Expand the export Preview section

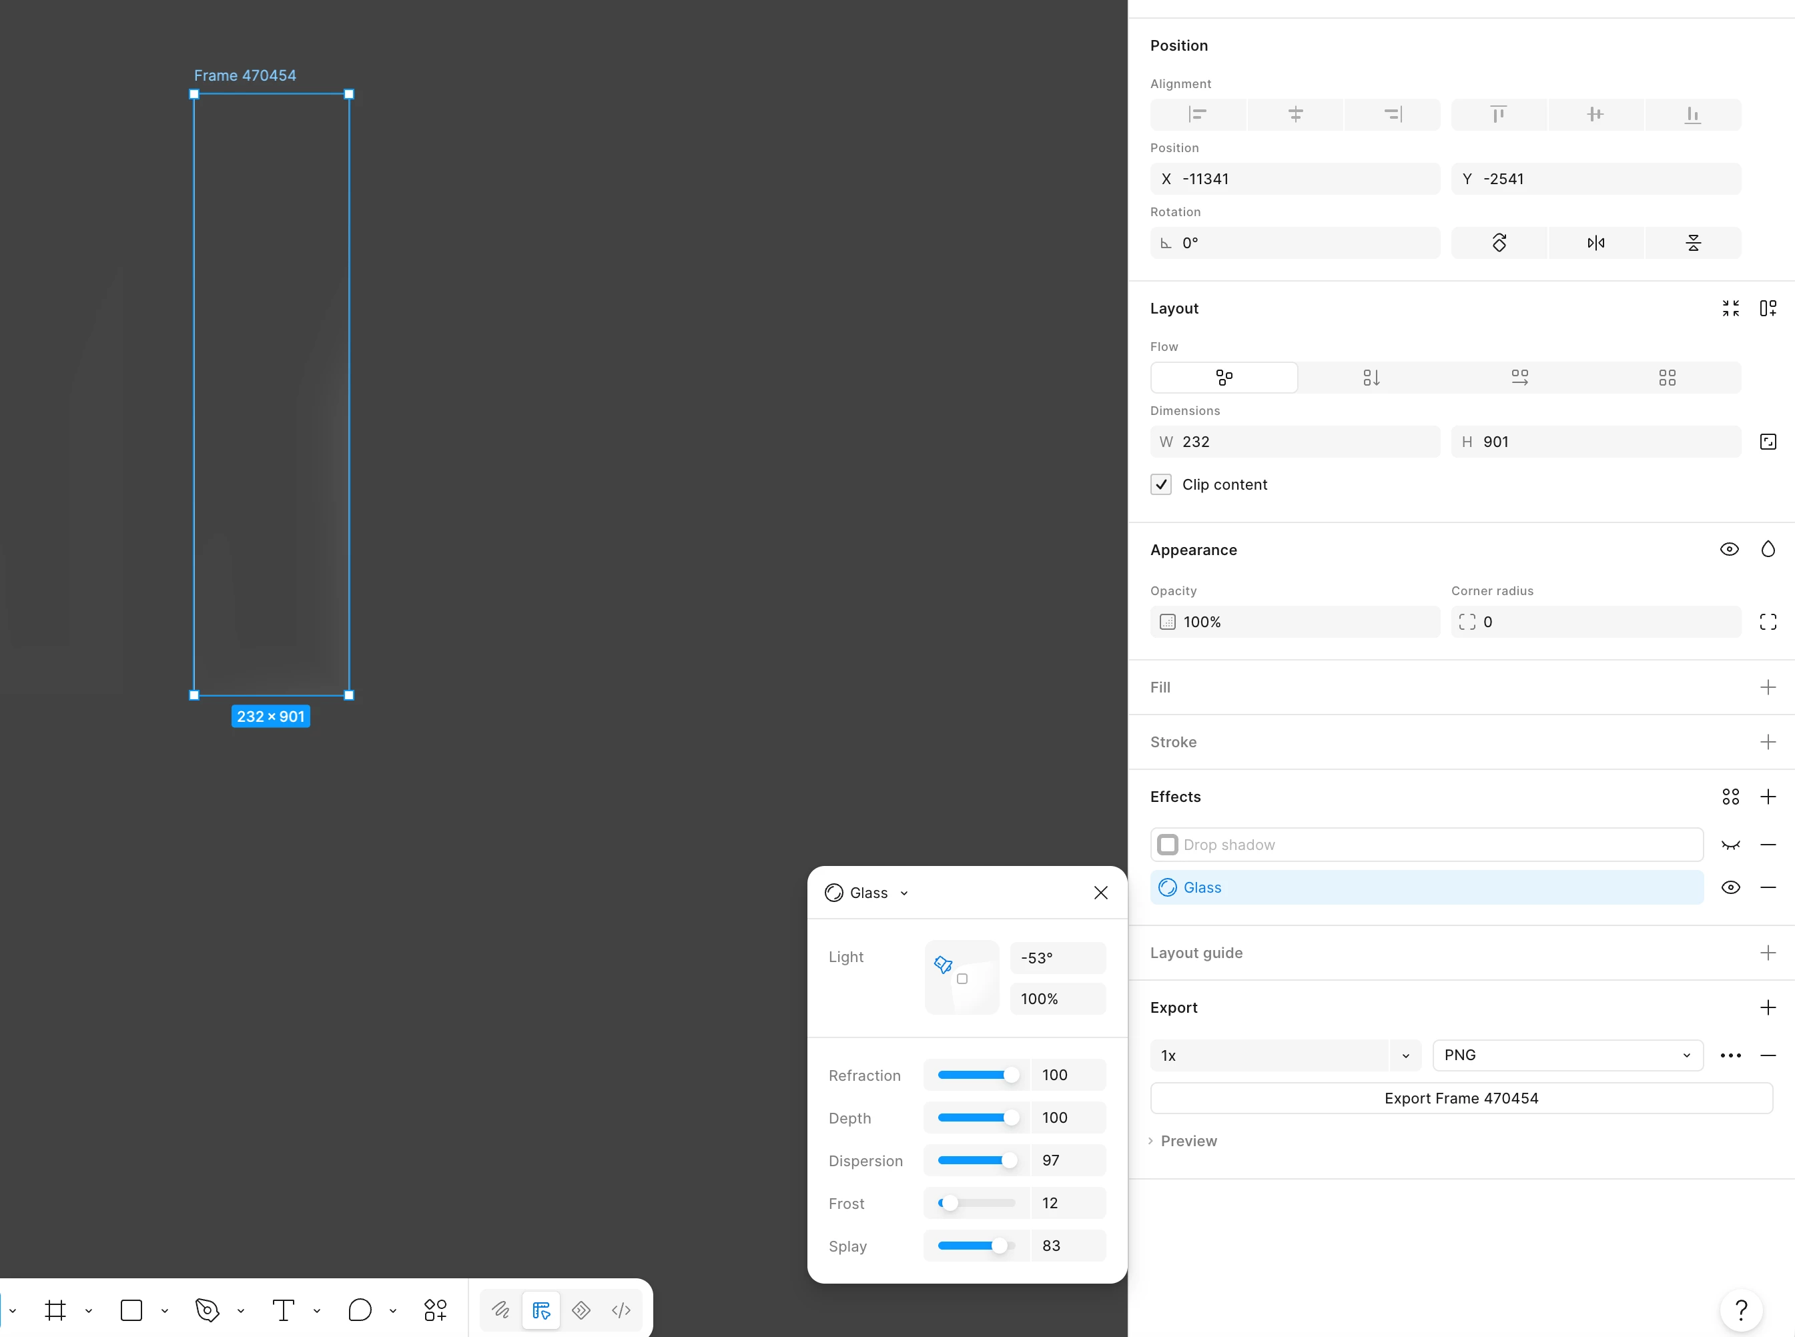(1182, 1141)
